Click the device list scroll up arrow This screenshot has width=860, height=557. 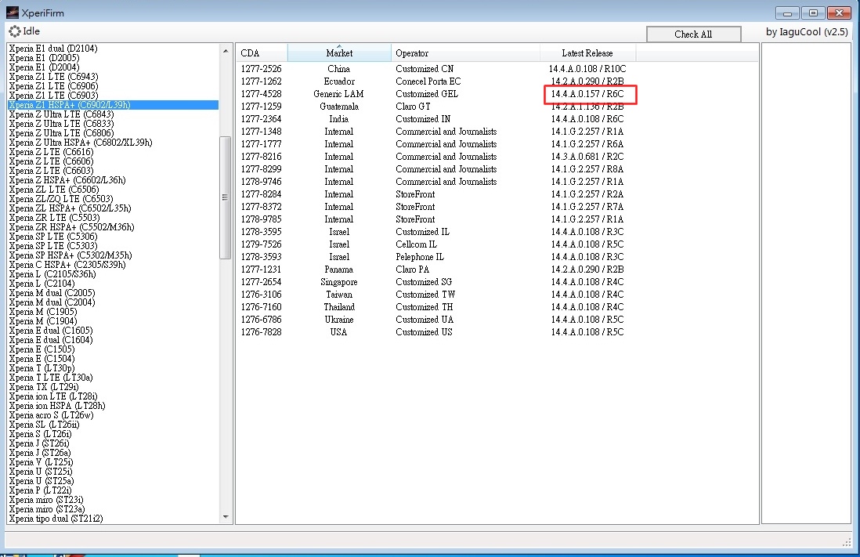coord(226,51)
